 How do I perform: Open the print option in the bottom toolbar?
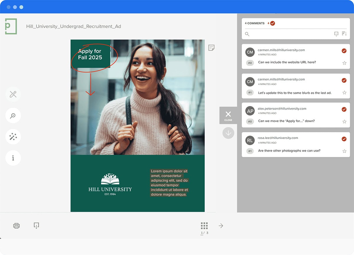tap(17, 226)
